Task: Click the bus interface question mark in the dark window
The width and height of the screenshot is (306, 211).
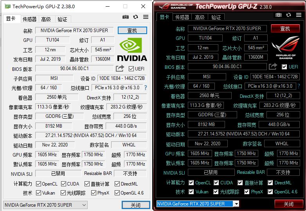Action: (x=298, y=86)
